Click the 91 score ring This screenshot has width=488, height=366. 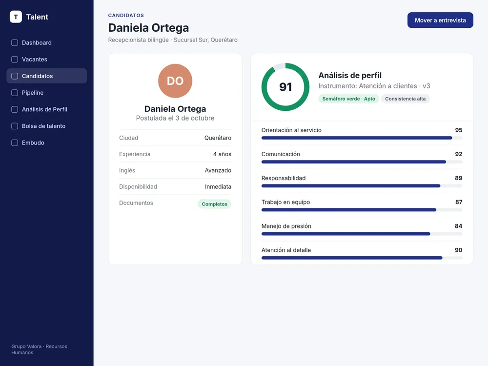285,87
